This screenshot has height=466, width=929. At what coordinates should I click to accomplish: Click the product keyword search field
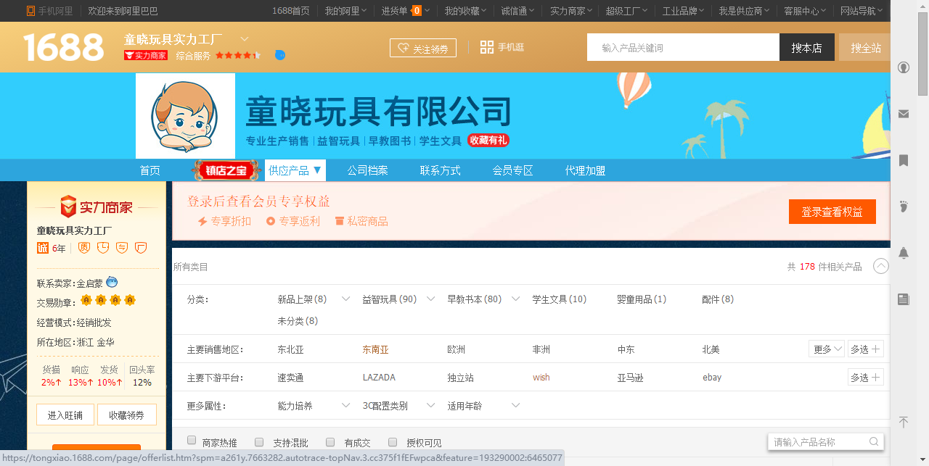point(683,48)
